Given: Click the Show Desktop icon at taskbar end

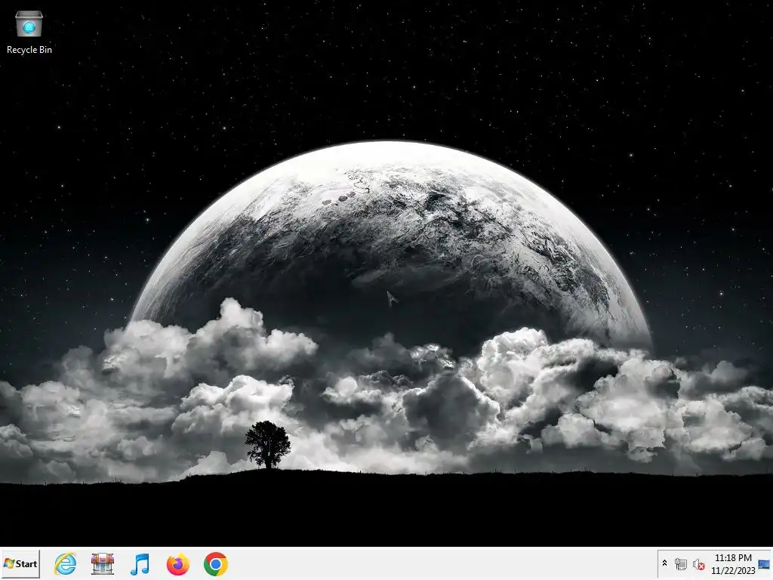Looking at the screenshot, I should point(764,564).
